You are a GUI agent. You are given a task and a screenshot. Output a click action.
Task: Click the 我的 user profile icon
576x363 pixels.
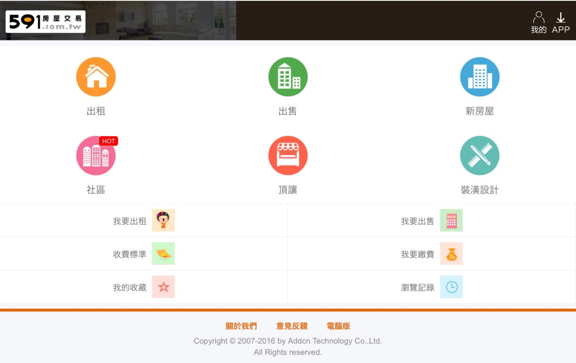click(x=538, y=18)
